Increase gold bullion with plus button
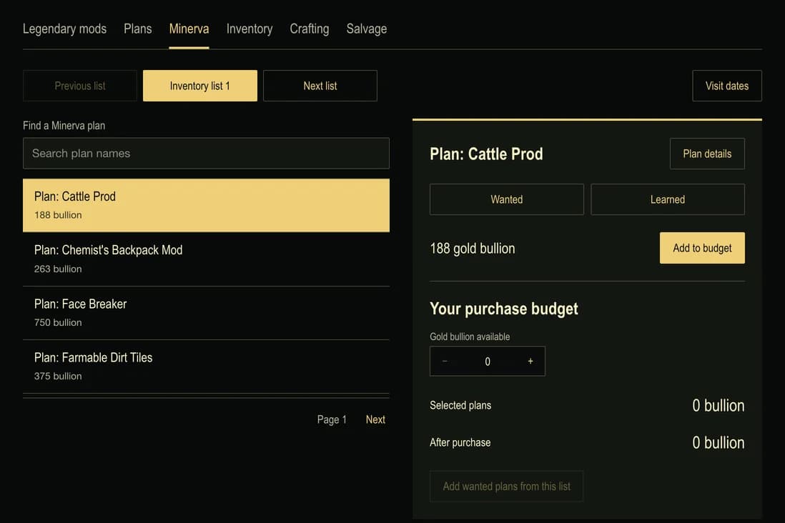 [530, 361]
